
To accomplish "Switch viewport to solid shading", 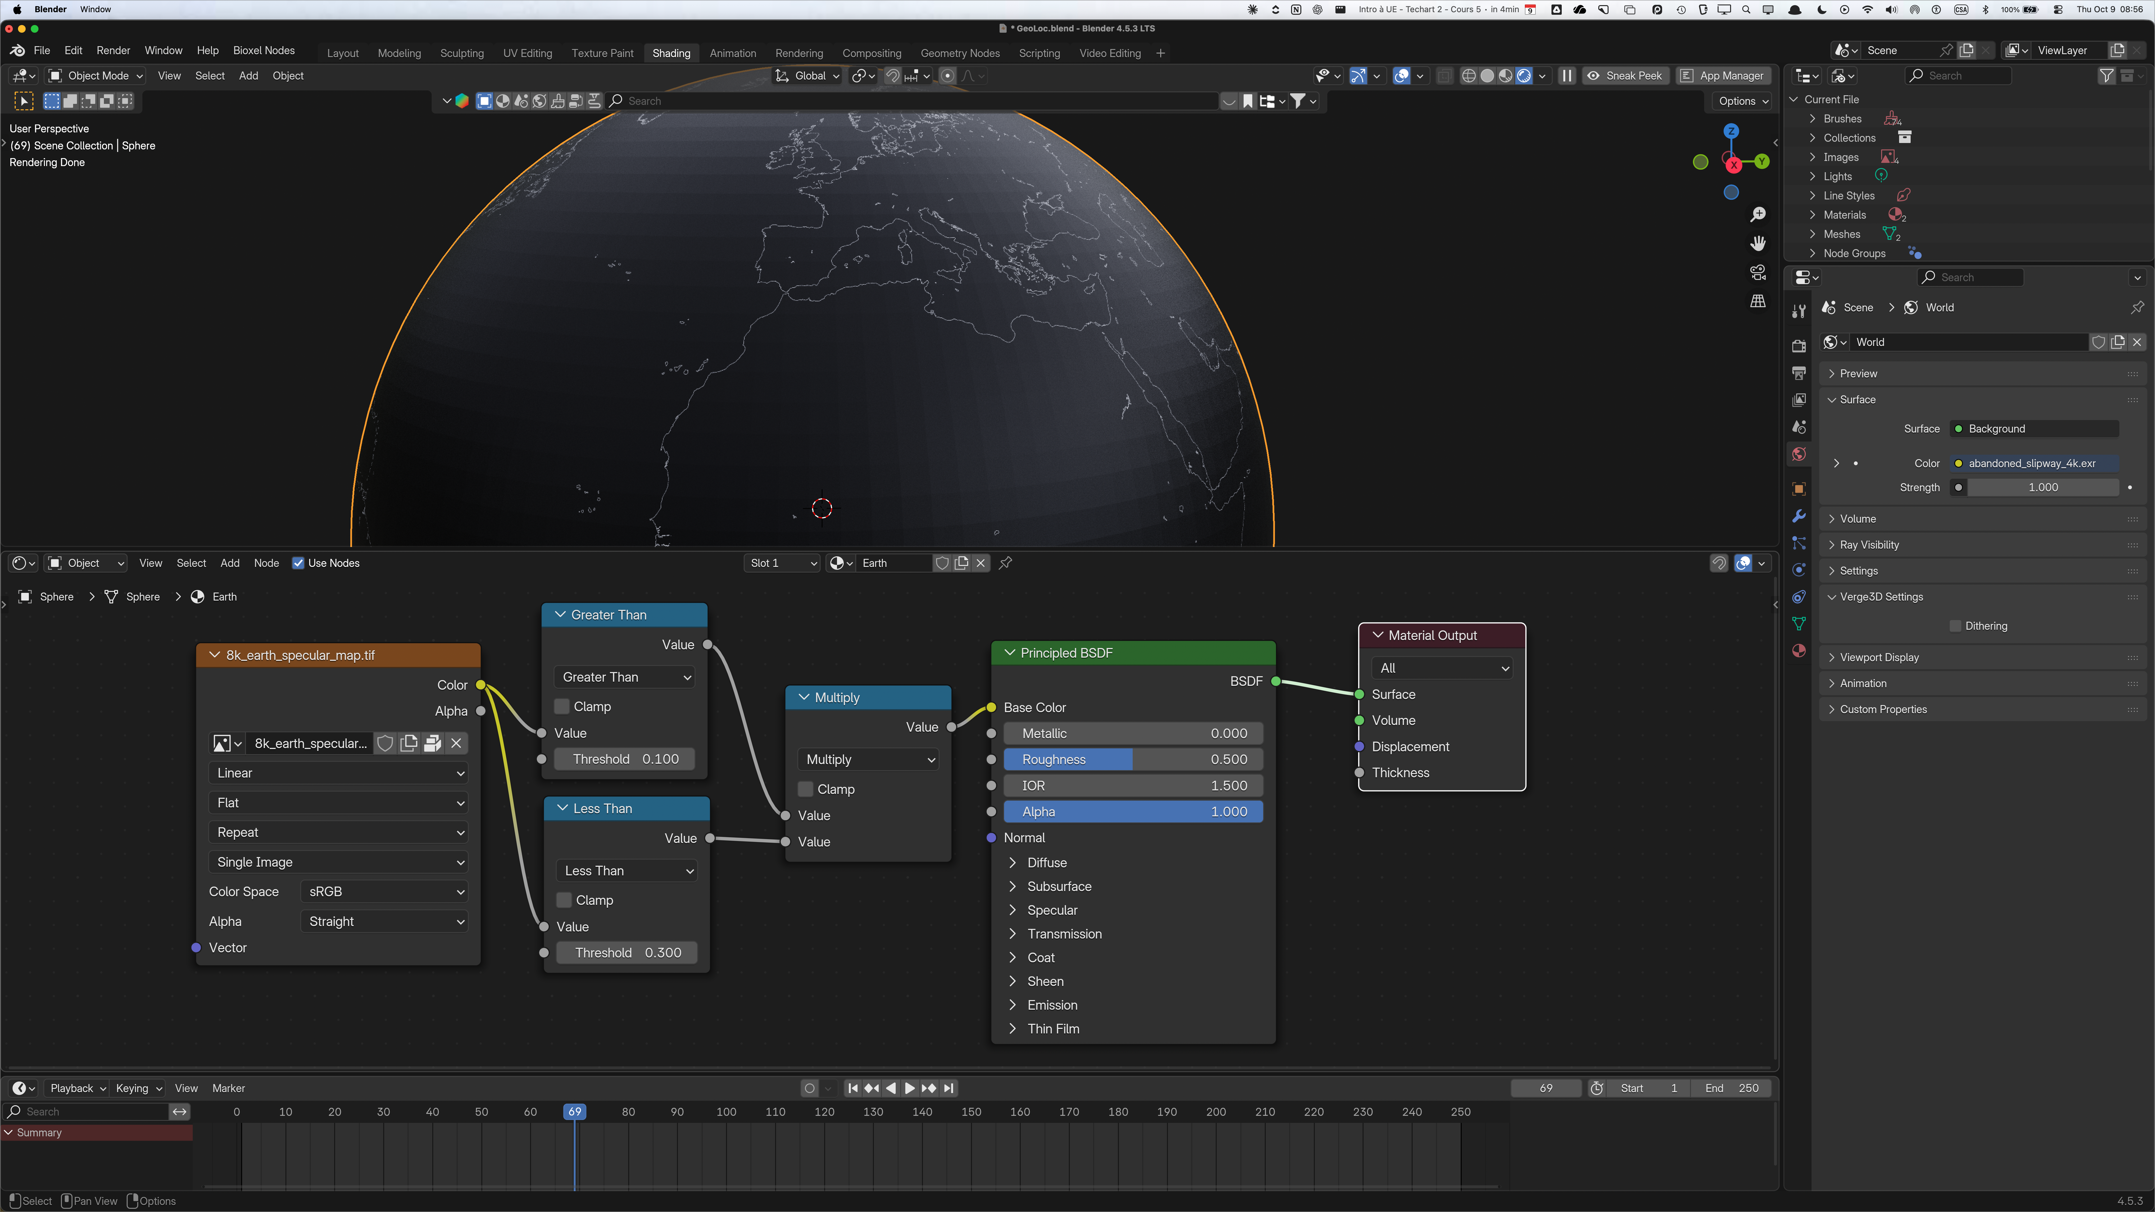I will (1487, 76).
